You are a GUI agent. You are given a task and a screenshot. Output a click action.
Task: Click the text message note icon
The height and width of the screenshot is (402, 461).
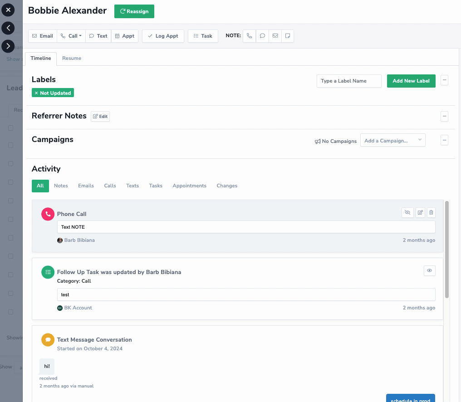pos(262,36)
